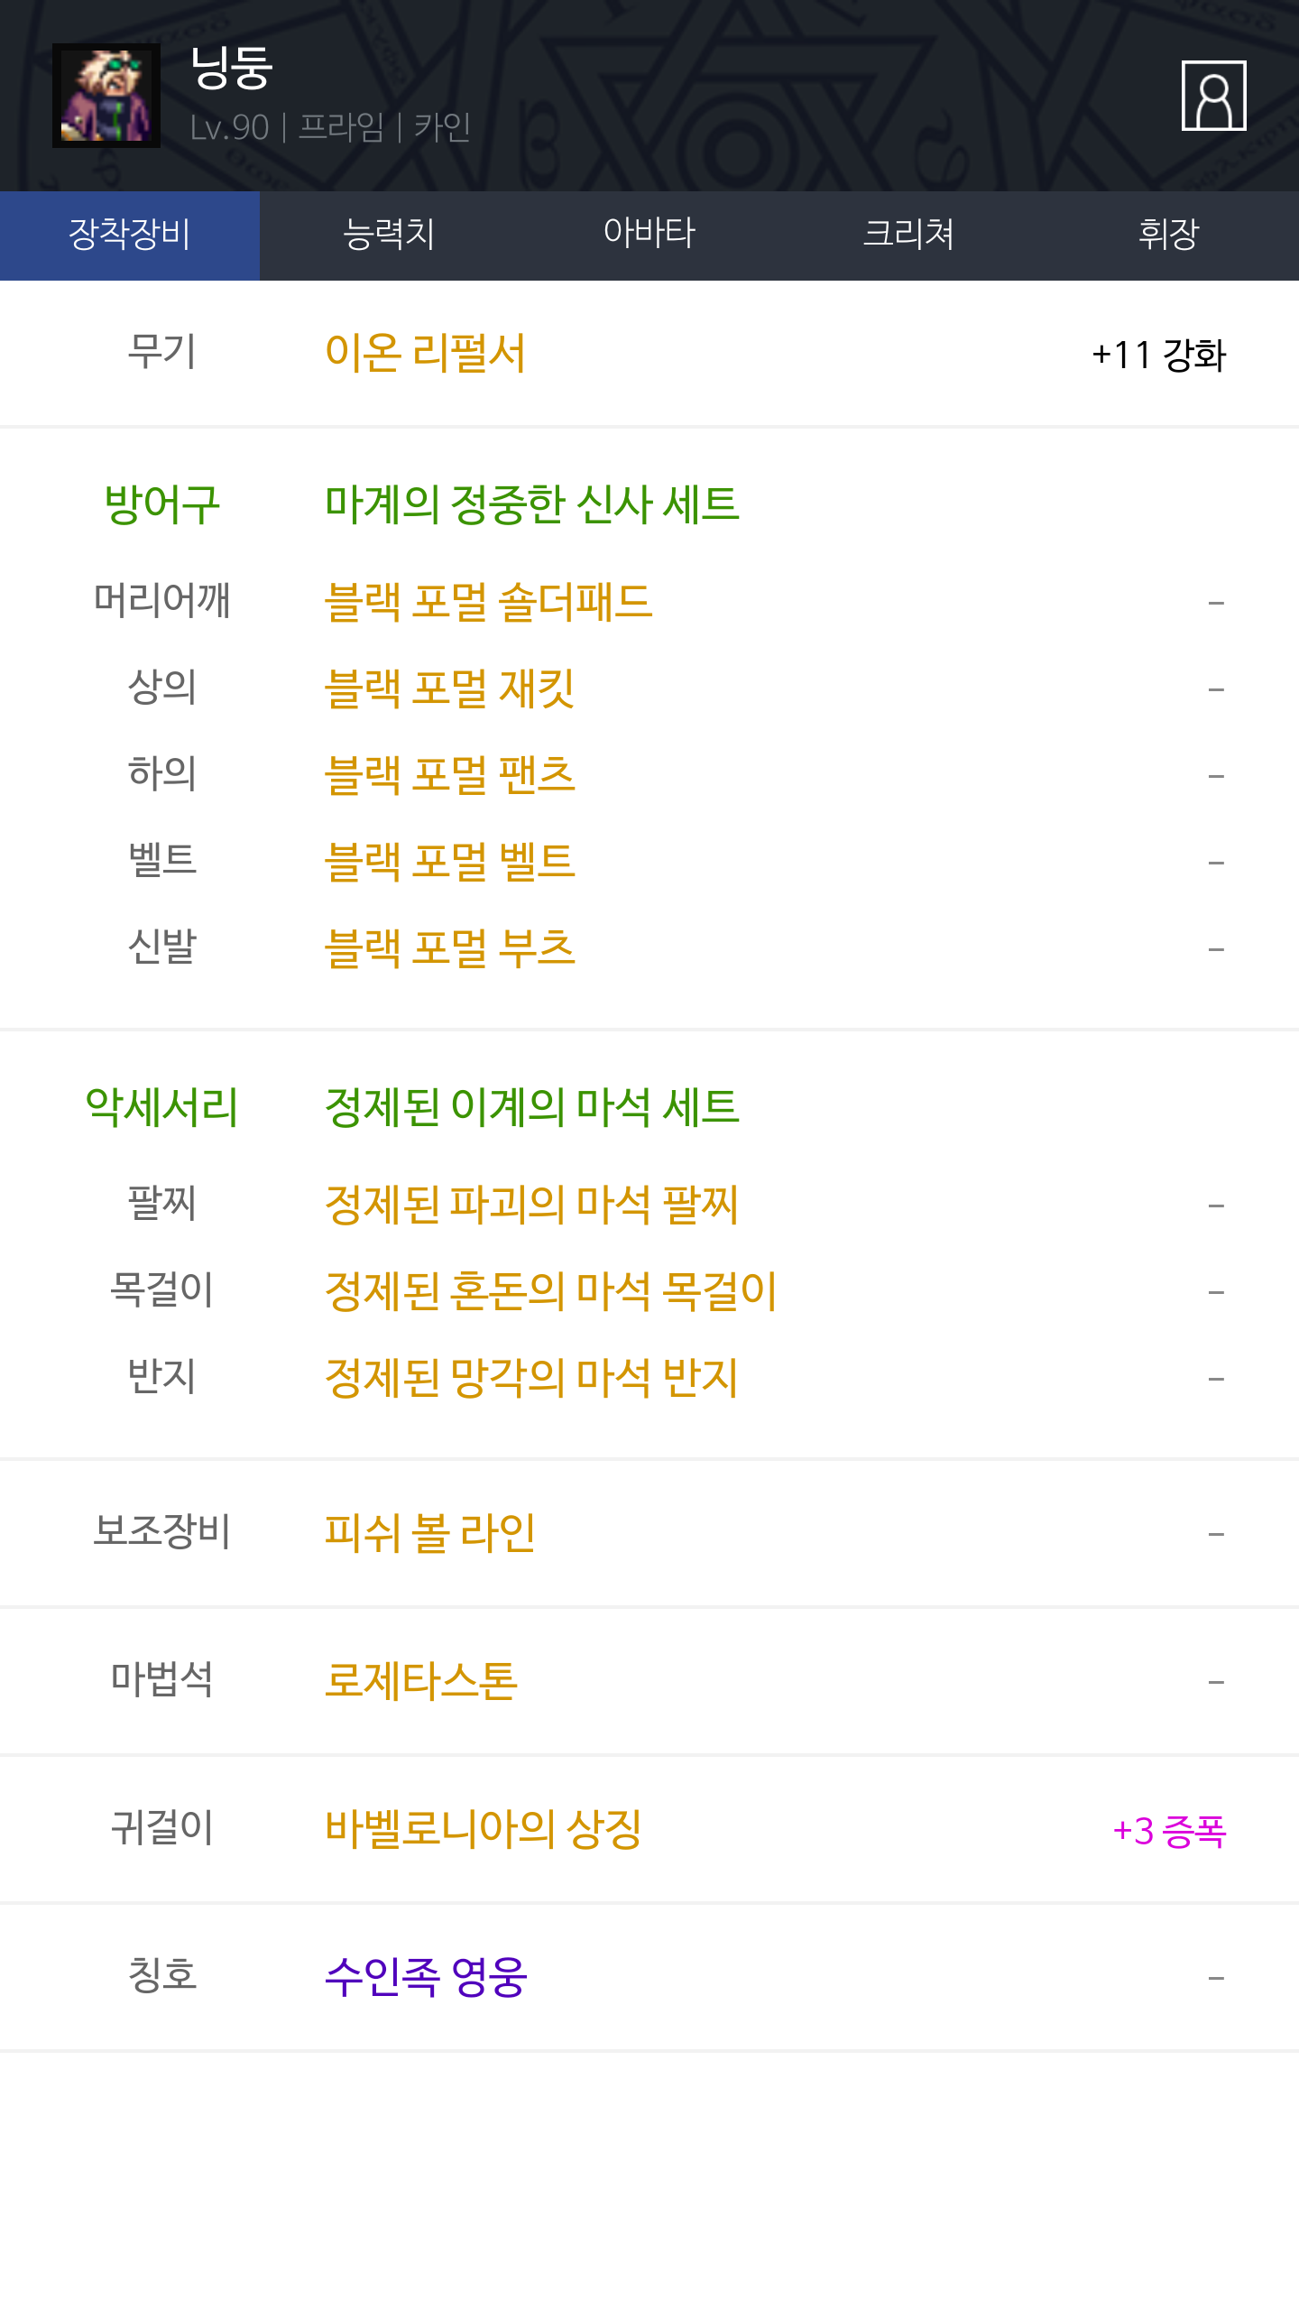Open the 아바타 tab

(649, 235)
